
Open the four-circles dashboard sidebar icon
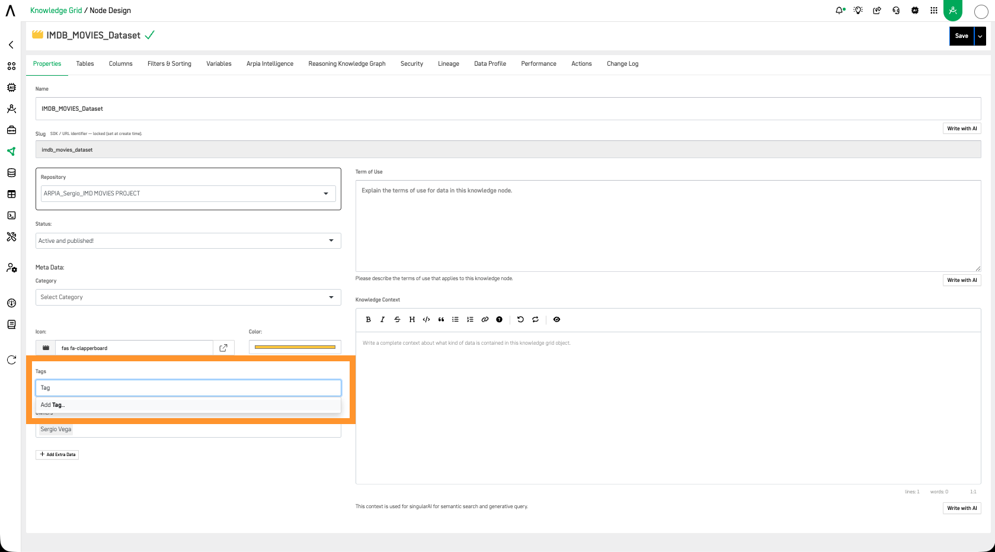tap(11, 66)
